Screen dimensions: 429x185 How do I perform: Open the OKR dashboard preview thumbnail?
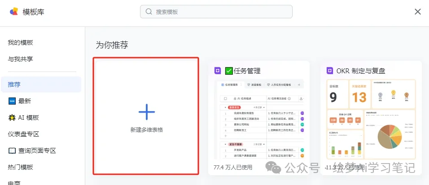point(371,119)
